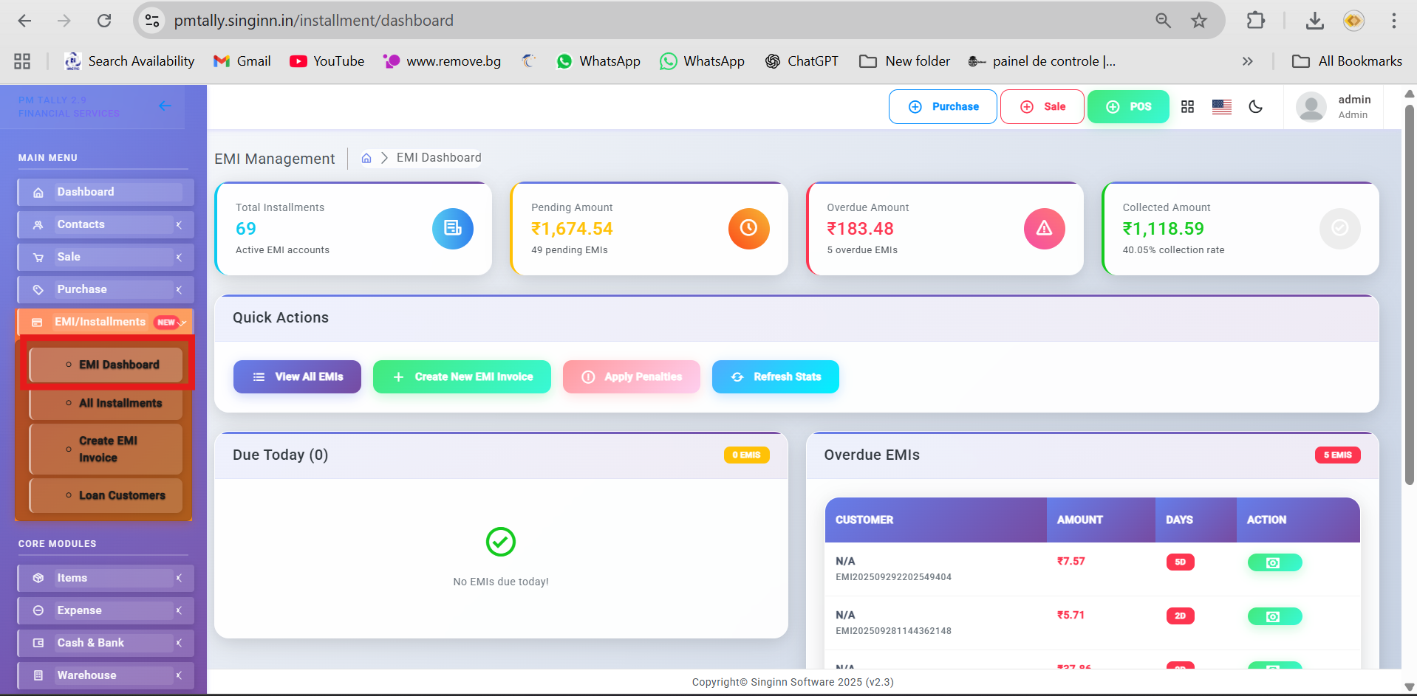Screen dimensions: 1417x696
Task: Click the admin profile avatar
Action: pyautogui.click(x=1311, y=107)
